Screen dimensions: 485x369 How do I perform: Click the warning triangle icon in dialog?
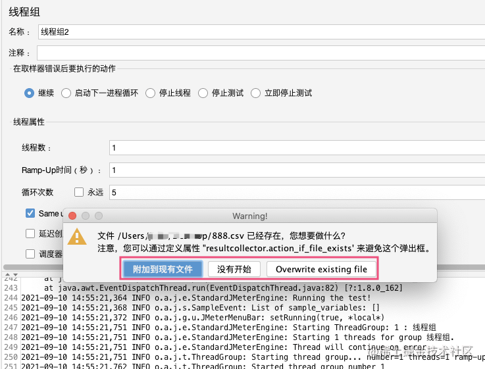77,237
